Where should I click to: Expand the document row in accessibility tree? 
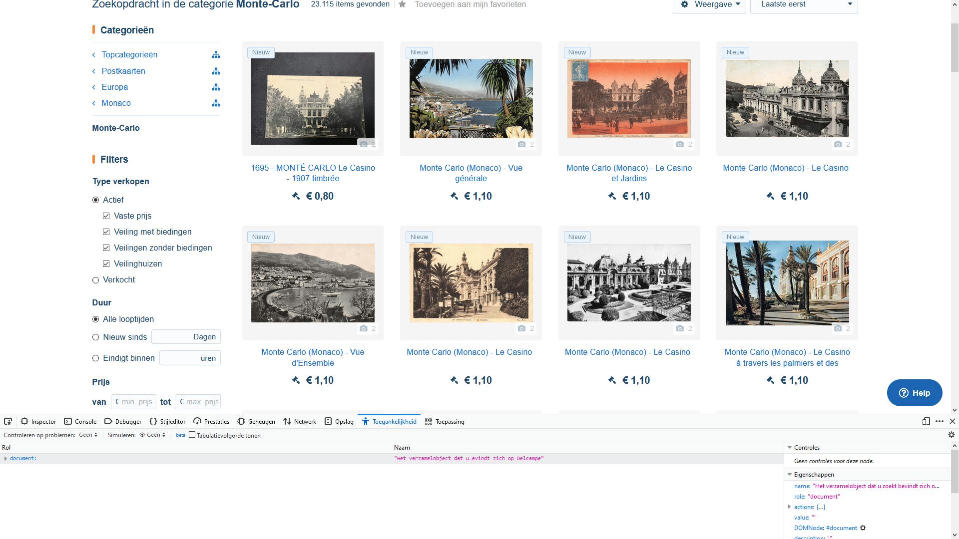(5, 459)
